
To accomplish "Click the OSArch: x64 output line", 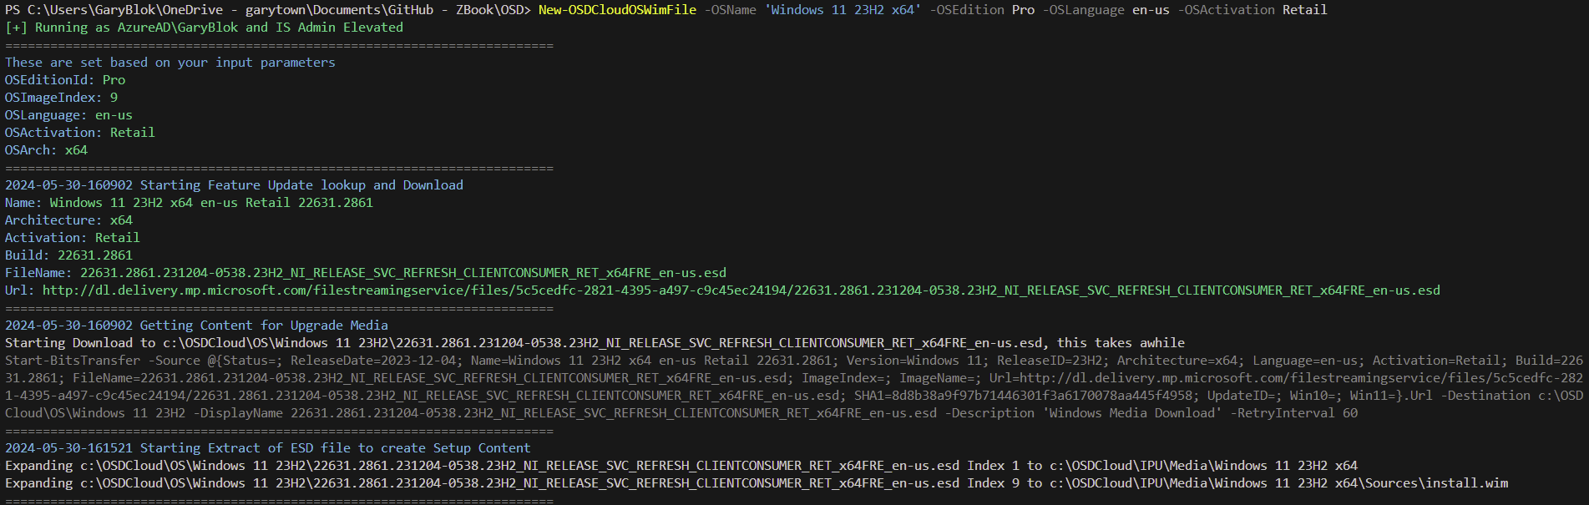I will point(46,150).
